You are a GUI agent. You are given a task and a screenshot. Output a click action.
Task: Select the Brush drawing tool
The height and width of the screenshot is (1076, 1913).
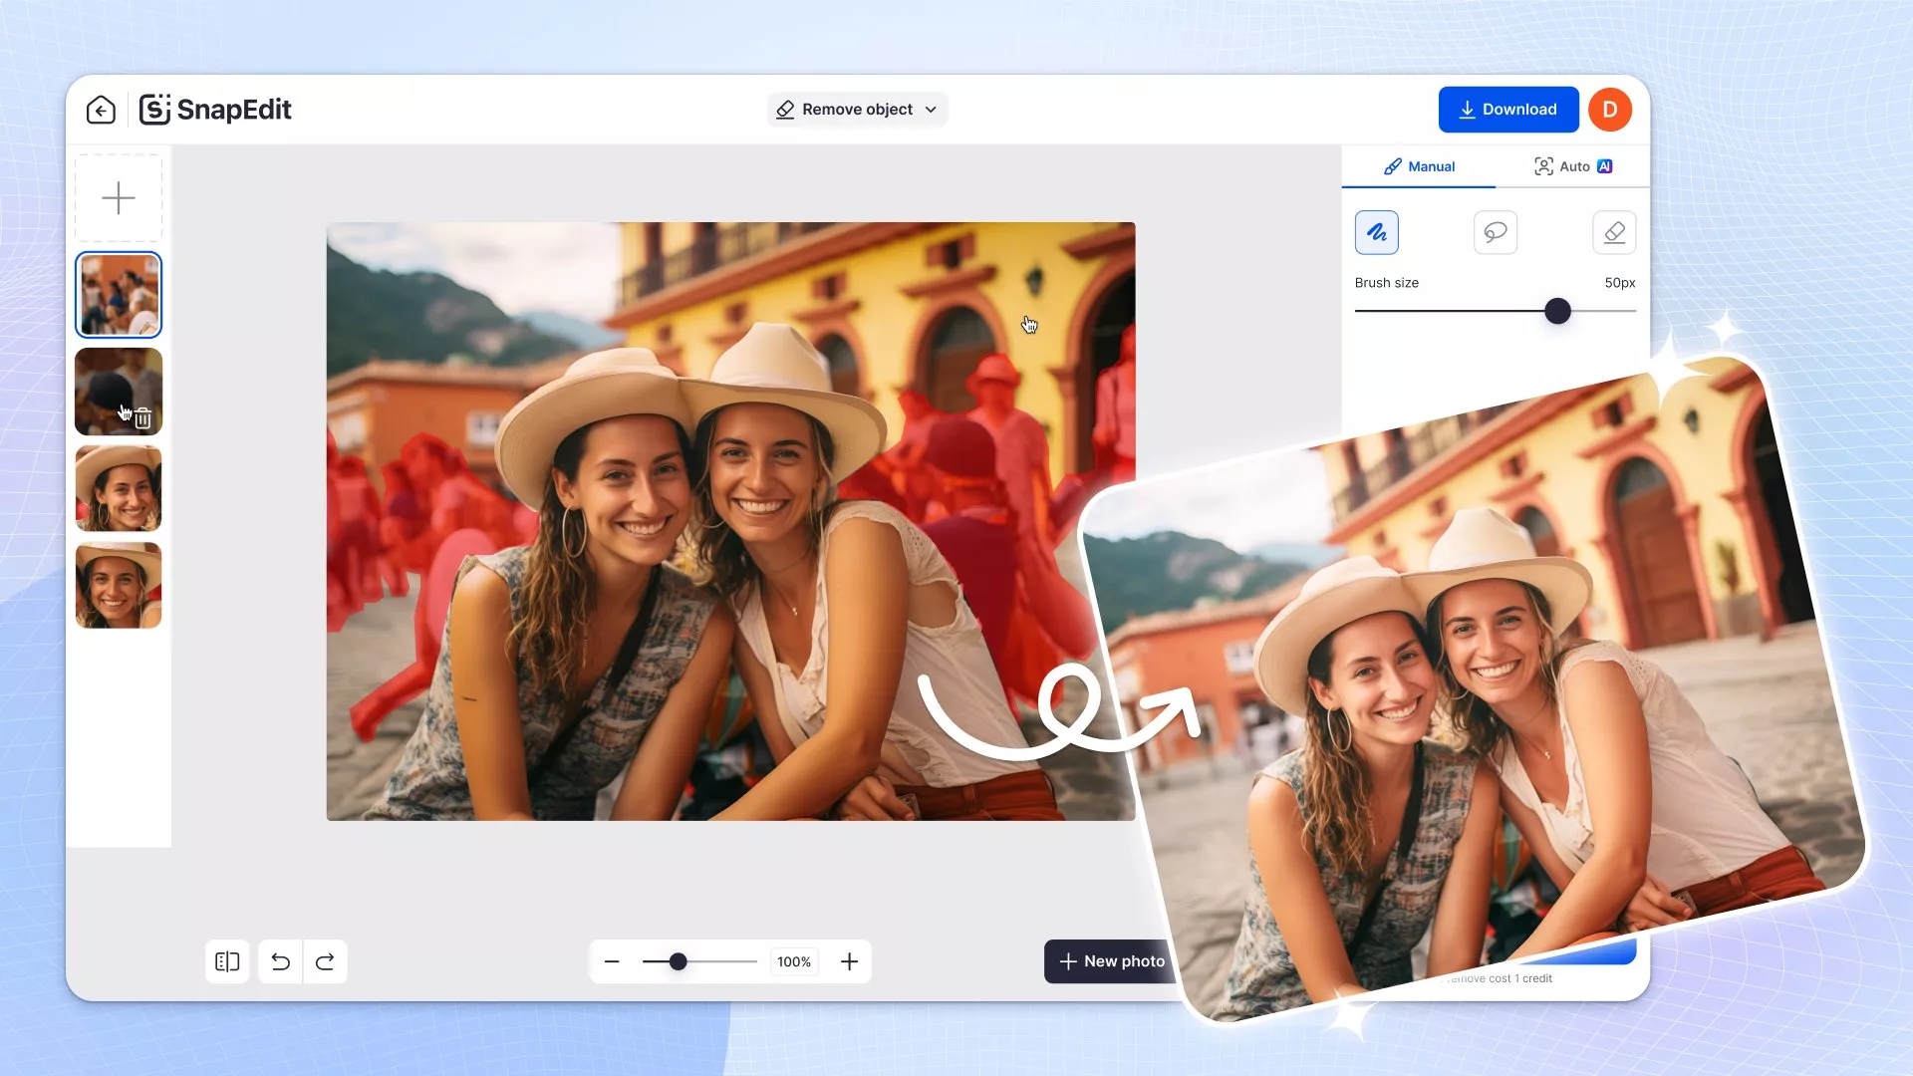[x=1376, y=232]
